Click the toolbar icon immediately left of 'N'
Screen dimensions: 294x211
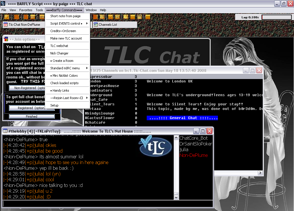(111, 17)
